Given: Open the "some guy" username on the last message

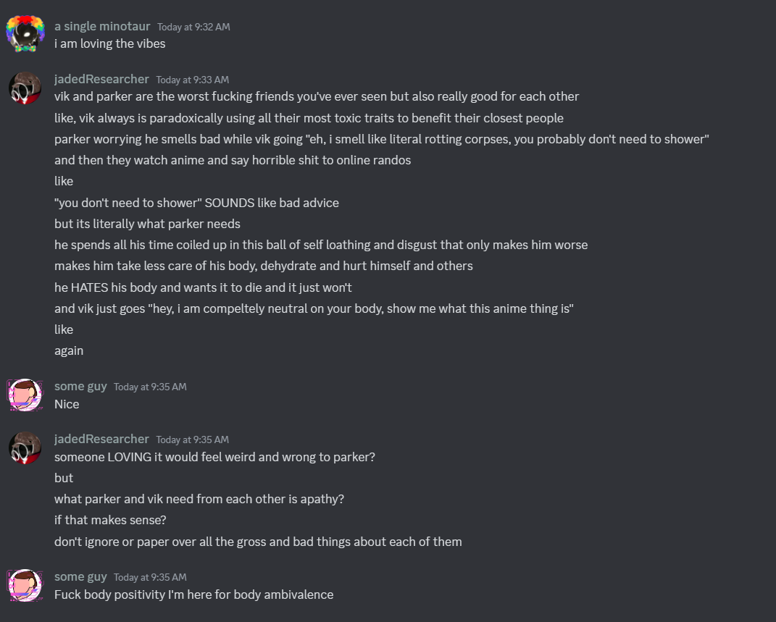Looking at the screenshot, I should (x=80, y=576).
